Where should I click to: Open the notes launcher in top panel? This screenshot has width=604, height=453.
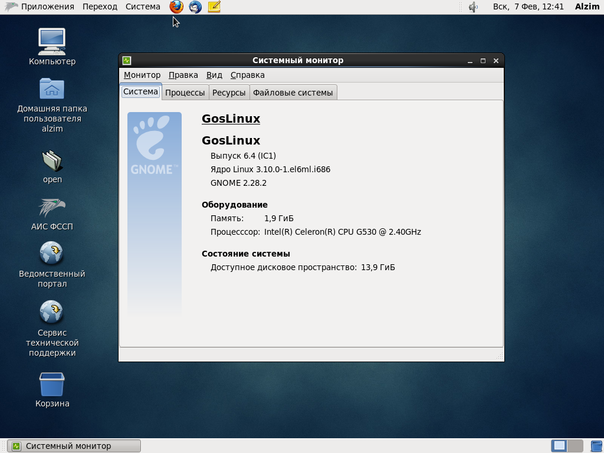click(214, 7)
